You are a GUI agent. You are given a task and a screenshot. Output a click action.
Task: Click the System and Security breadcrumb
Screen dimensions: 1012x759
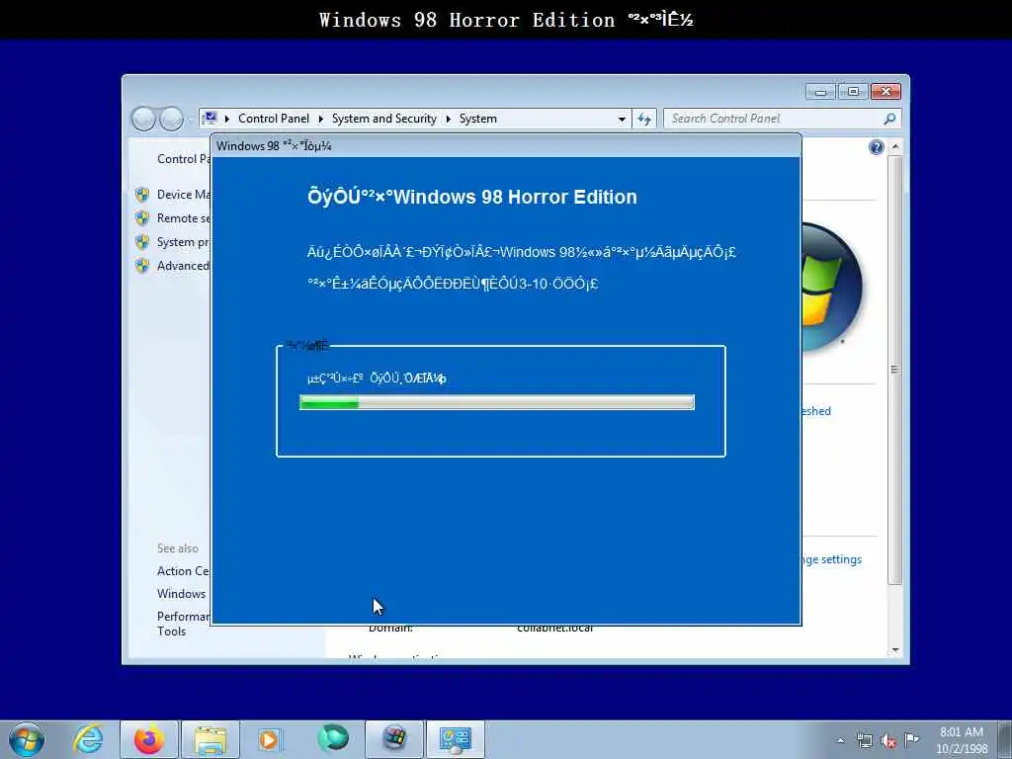pyautogui.click(x=384, y=119)
